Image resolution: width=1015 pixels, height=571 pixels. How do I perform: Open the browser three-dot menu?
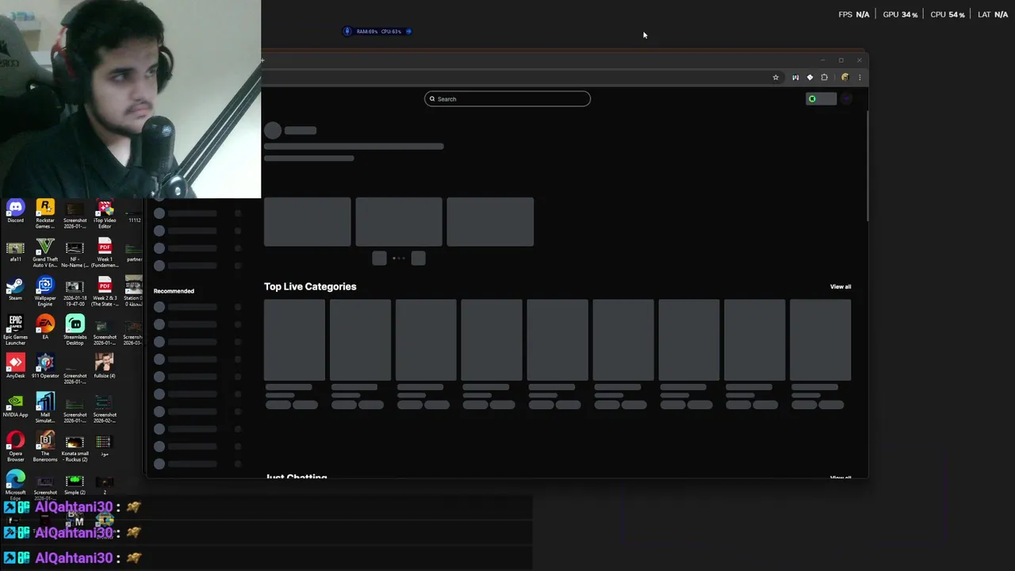(860, 78)
